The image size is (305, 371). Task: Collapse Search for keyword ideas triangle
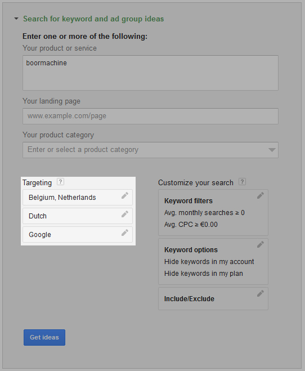[x=16, y=19]
